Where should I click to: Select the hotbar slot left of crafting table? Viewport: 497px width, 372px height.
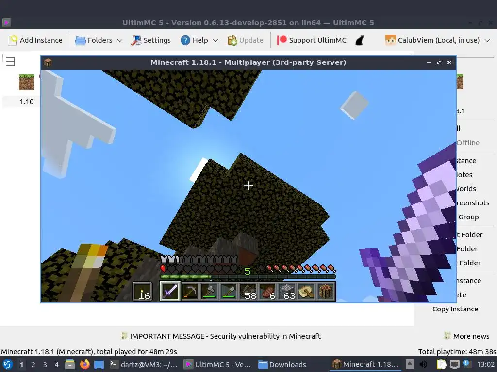click(x=307, y=291)
